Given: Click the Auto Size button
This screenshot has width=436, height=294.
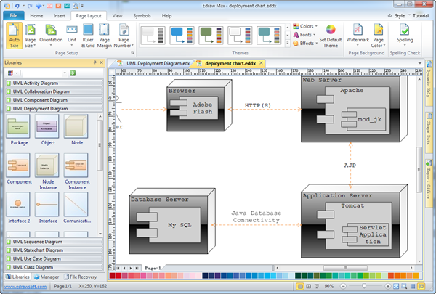Looking at the screenshot, I should coord(14,36).
